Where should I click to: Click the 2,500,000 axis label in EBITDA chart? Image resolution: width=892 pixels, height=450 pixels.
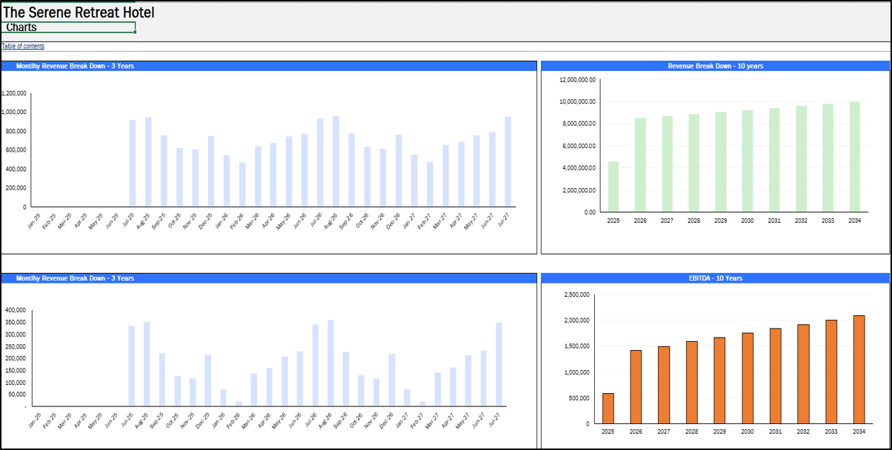[x=575, y=295]
